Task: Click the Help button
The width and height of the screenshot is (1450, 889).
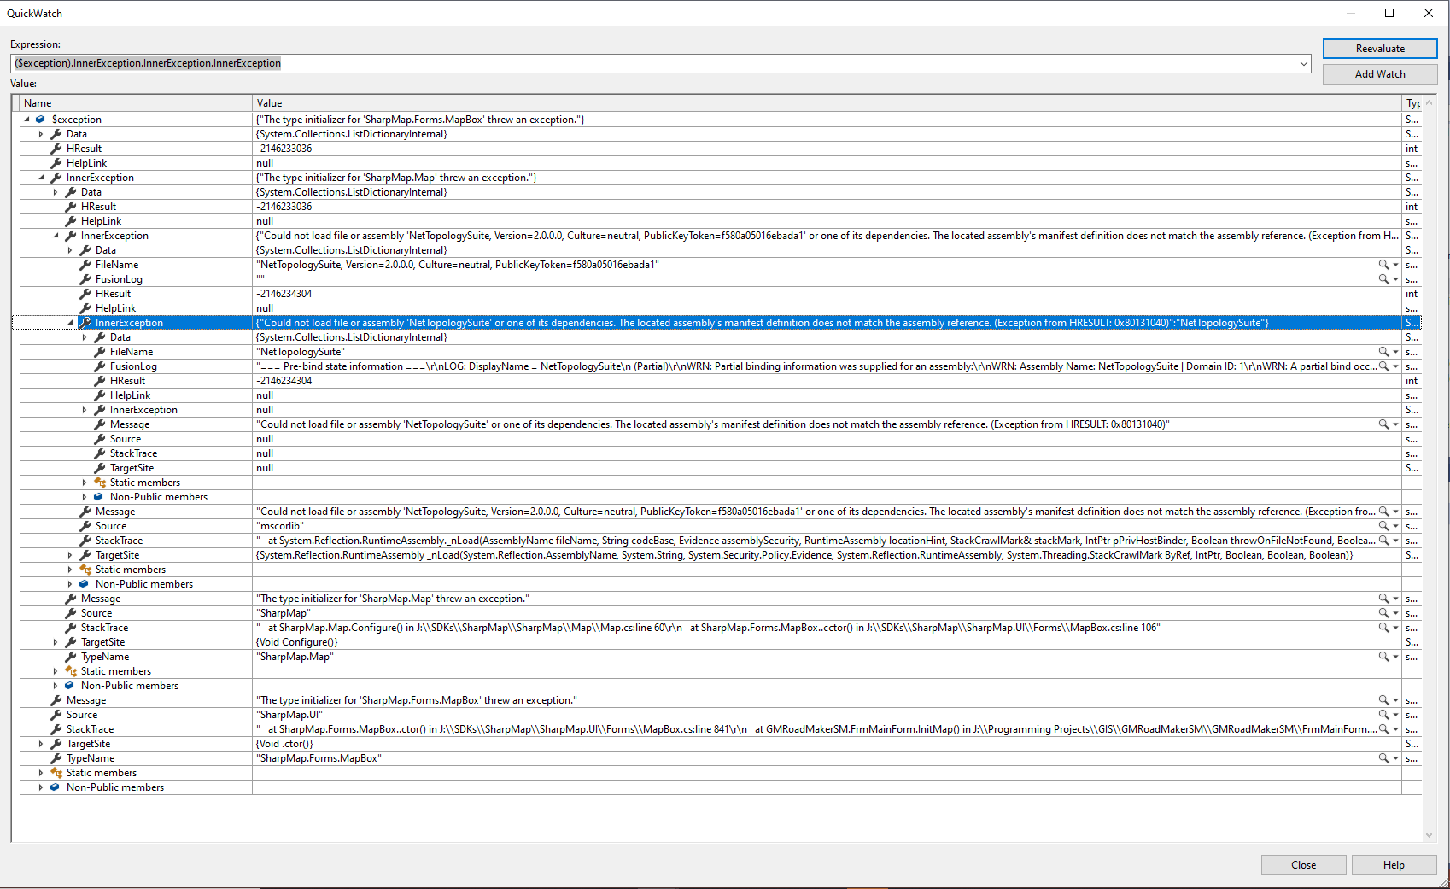Action: [1394, 864]
